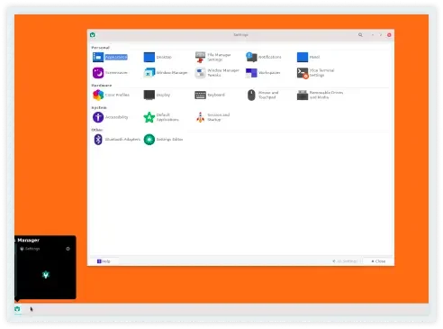Open File Manager Settings
Viewport: 443px width, 329px height.
pyautogui.click(x=213, y=57)
